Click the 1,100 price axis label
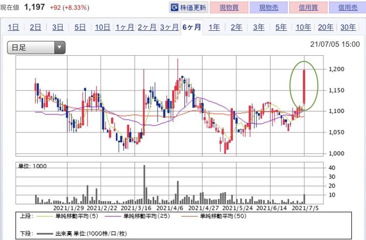 (336, 111)
